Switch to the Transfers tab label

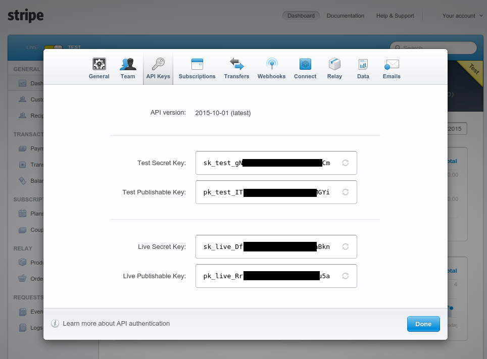(236, 76)
